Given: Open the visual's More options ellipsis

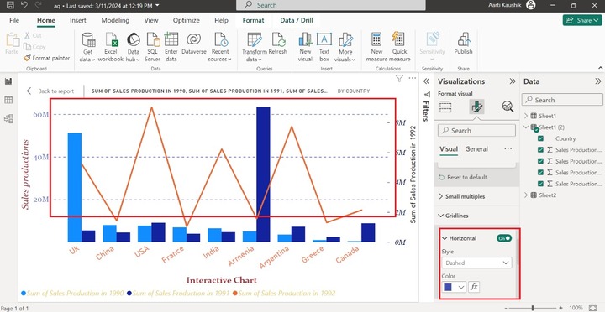Looking at the screenshot, I should [x=413, y=78].
